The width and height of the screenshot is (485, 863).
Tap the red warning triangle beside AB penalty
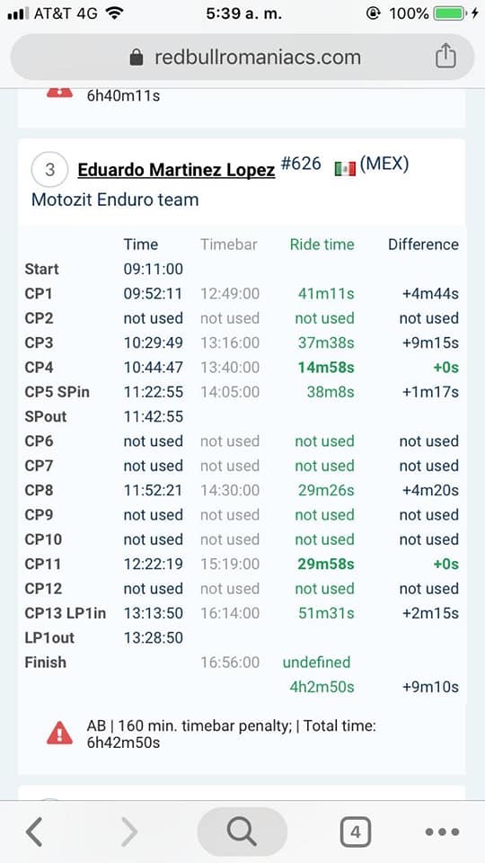click(x=59, y=734)
